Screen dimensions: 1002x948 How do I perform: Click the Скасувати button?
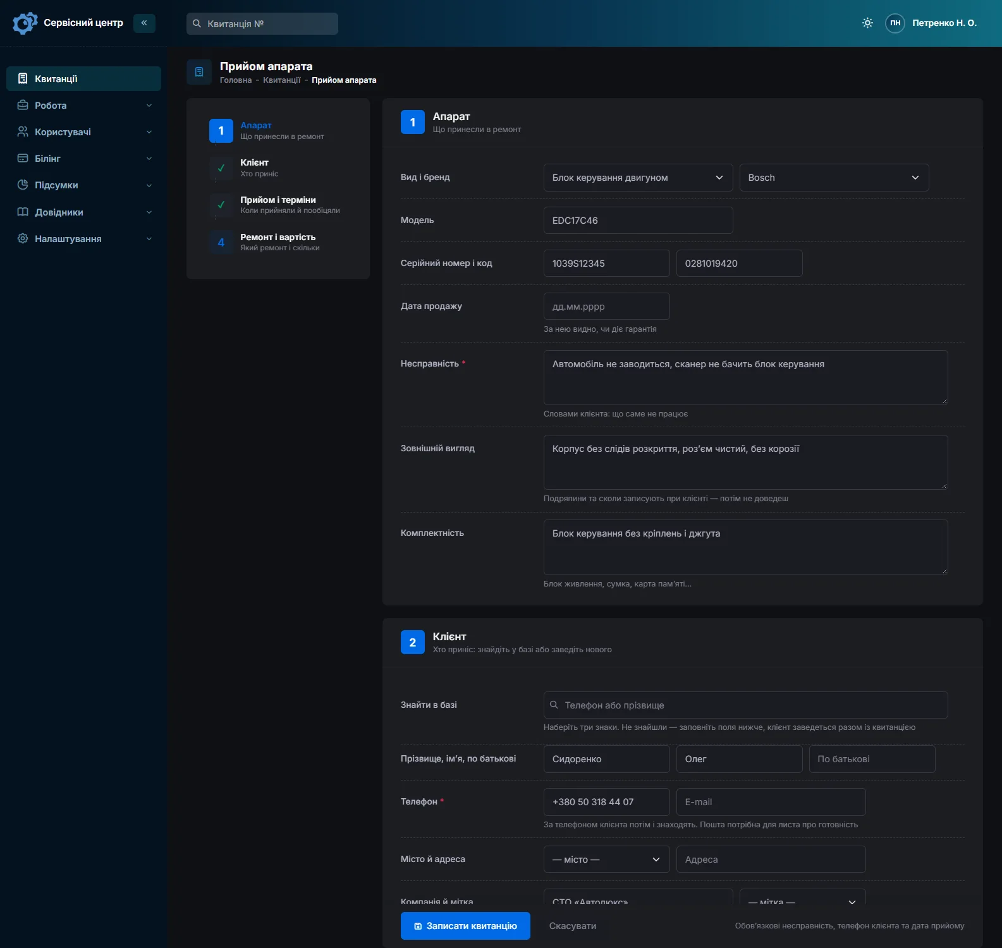coord(573,926)
